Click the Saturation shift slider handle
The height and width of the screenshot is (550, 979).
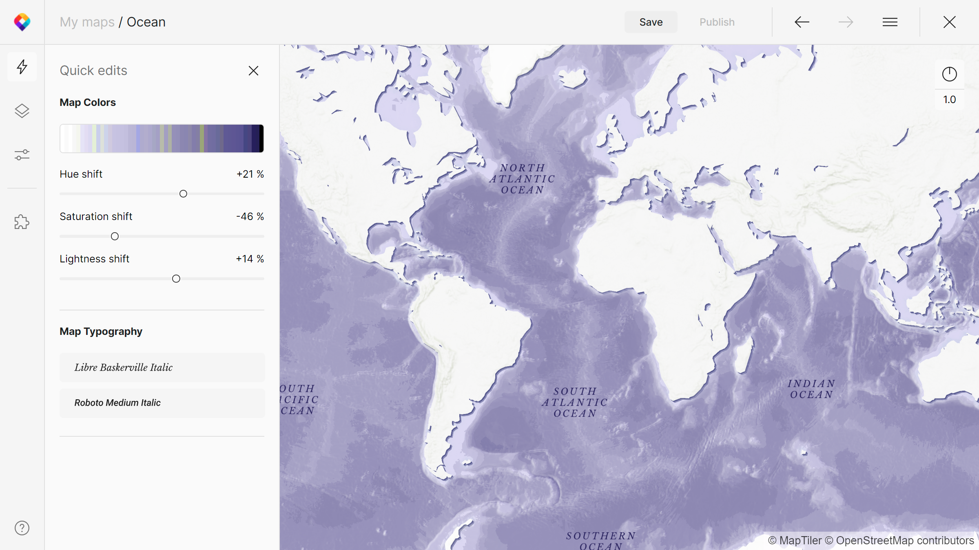click(115, 236)
